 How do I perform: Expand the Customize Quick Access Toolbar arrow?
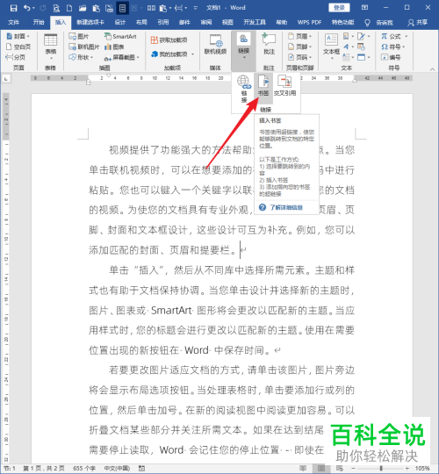(196, 8)
